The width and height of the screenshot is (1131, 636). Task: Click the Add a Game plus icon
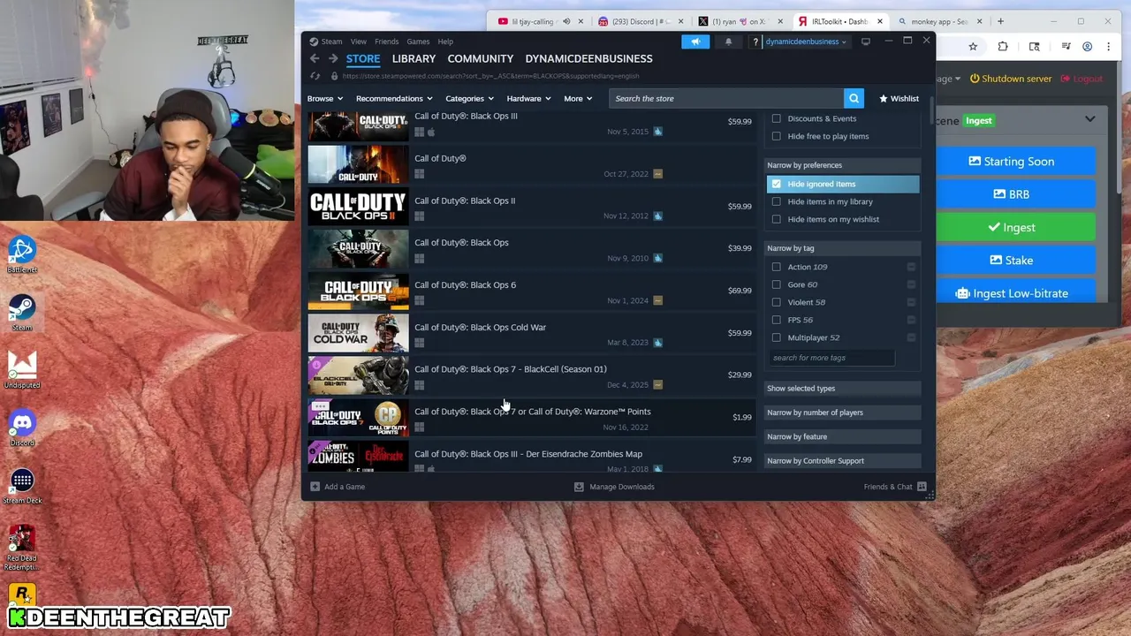tap(315, 487)
